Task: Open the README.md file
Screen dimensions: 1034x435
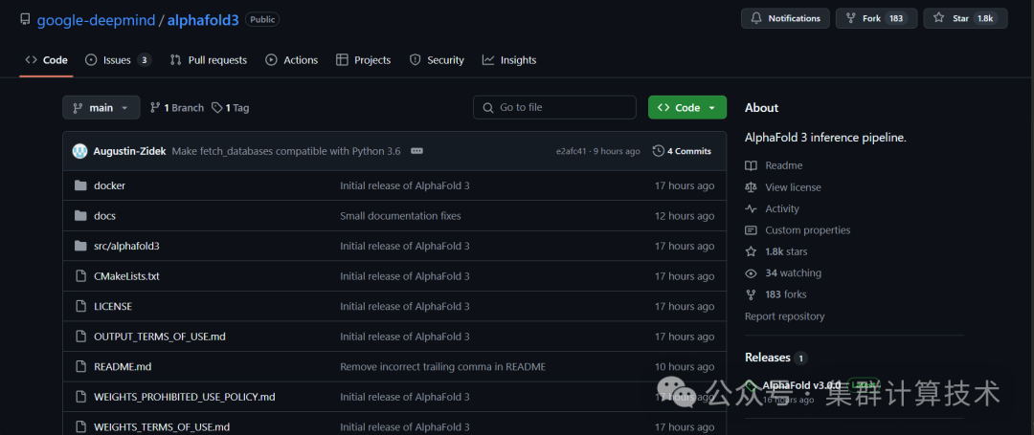Action: (x=123, y=366)
